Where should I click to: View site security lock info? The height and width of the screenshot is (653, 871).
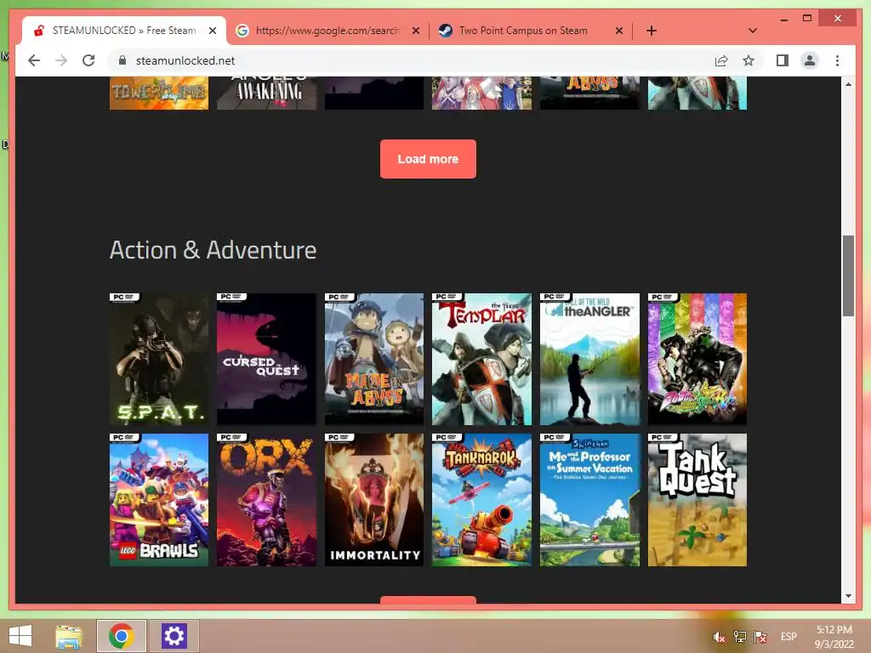pyautogui.click(x=122, y=60)
